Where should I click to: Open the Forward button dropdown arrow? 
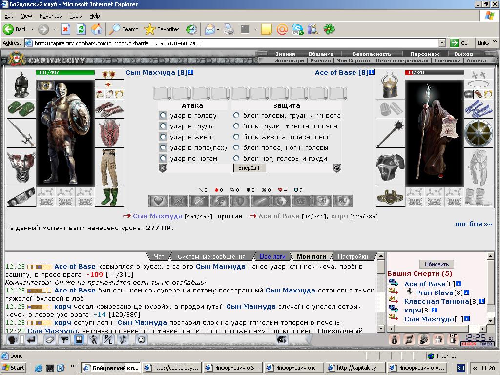tap(54, 29)
